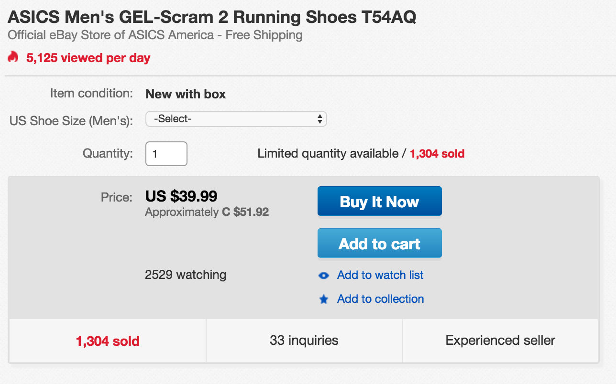
Task: Click Add to watch list link
Action: coord(380,275)
